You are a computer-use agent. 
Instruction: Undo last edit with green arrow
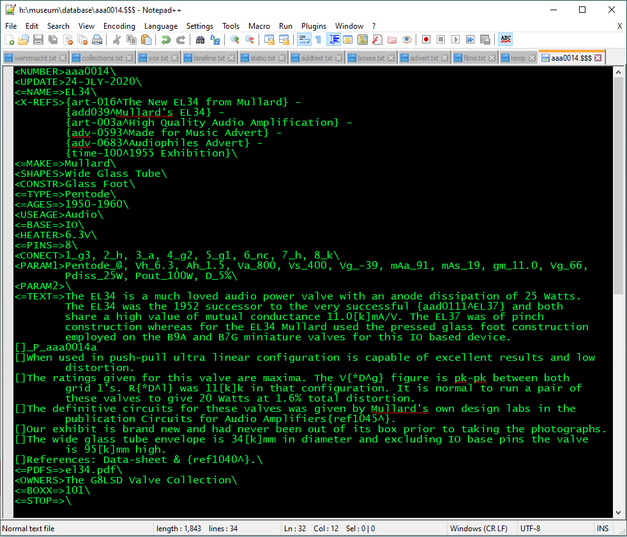[165, 39]
